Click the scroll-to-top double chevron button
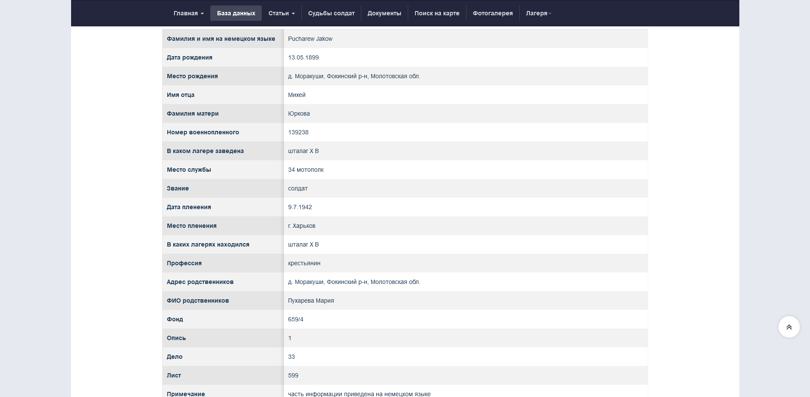The height and width of the screenshot is (397, 810). point(789,327)
